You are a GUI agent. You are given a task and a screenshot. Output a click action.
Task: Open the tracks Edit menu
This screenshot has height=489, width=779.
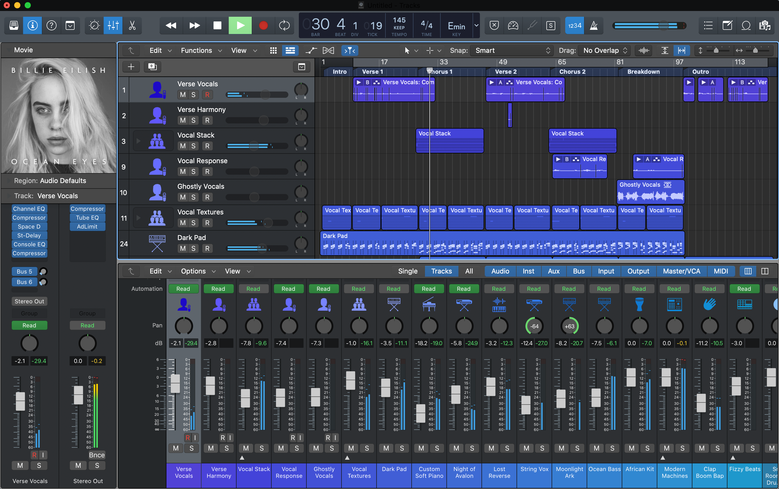[160, 50]
